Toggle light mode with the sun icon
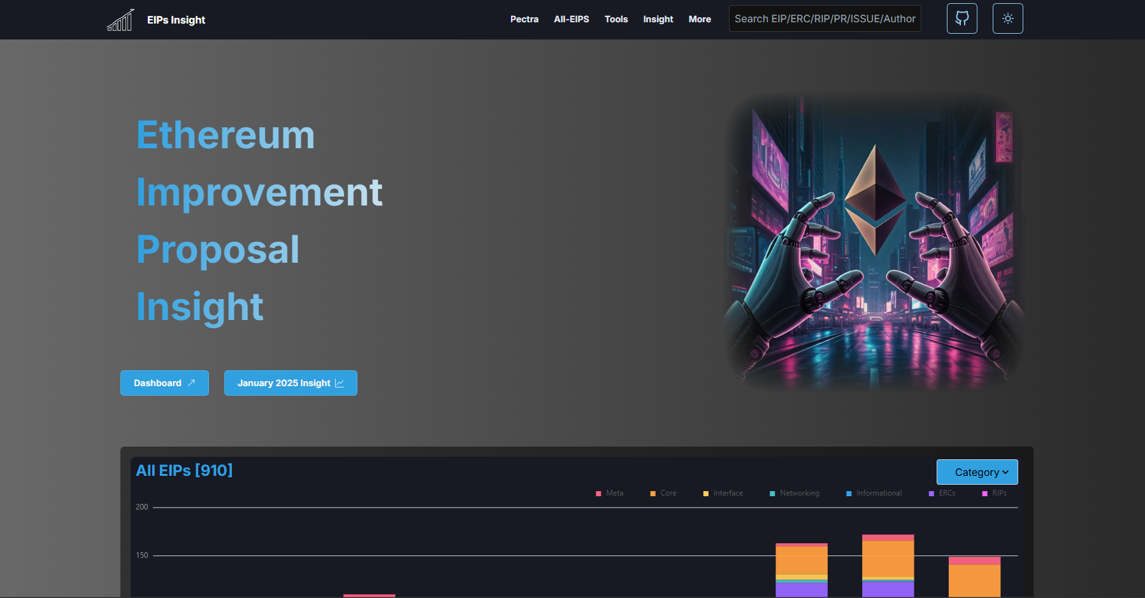 click(x=1007, y=18)
